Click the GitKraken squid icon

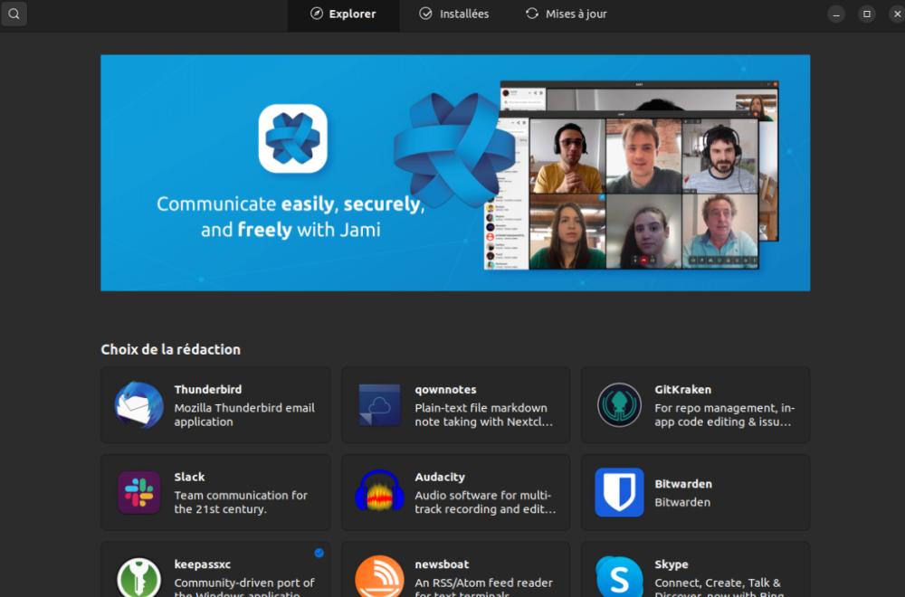tap(619, 405)
